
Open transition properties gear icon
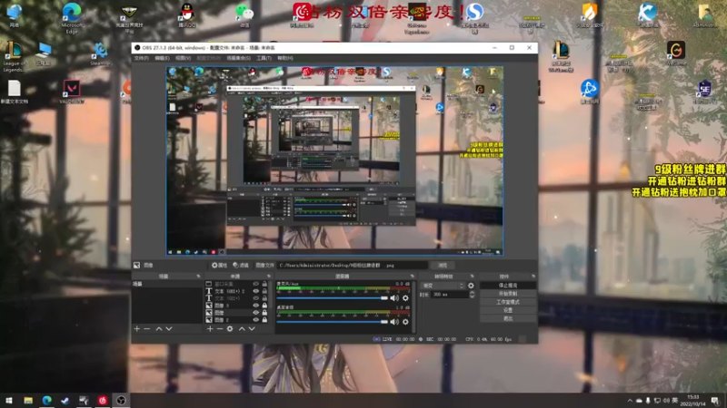471,286
